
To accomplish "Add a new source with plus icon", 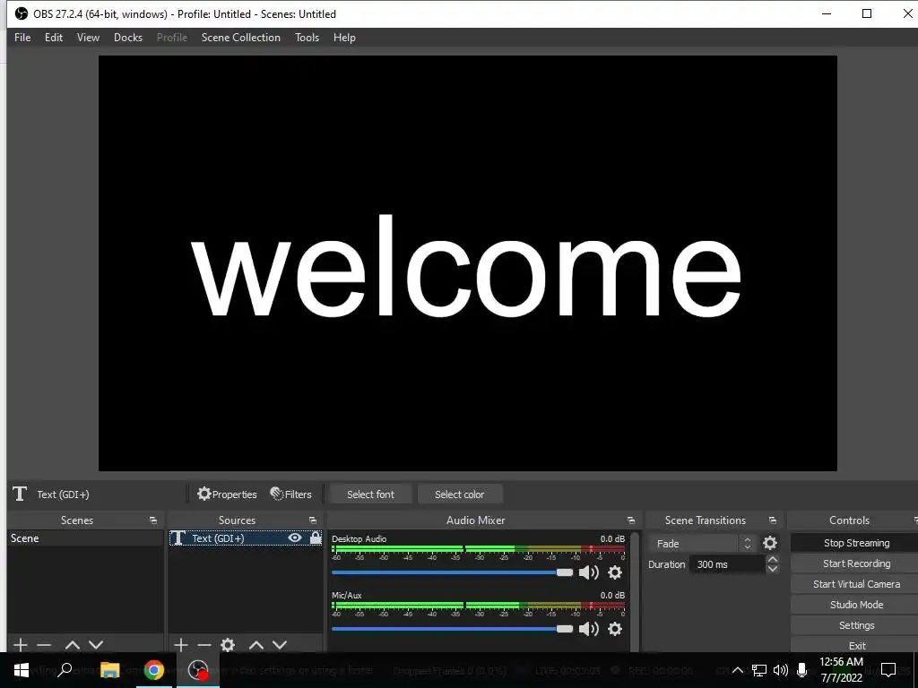I will click(x=181, y=645).
